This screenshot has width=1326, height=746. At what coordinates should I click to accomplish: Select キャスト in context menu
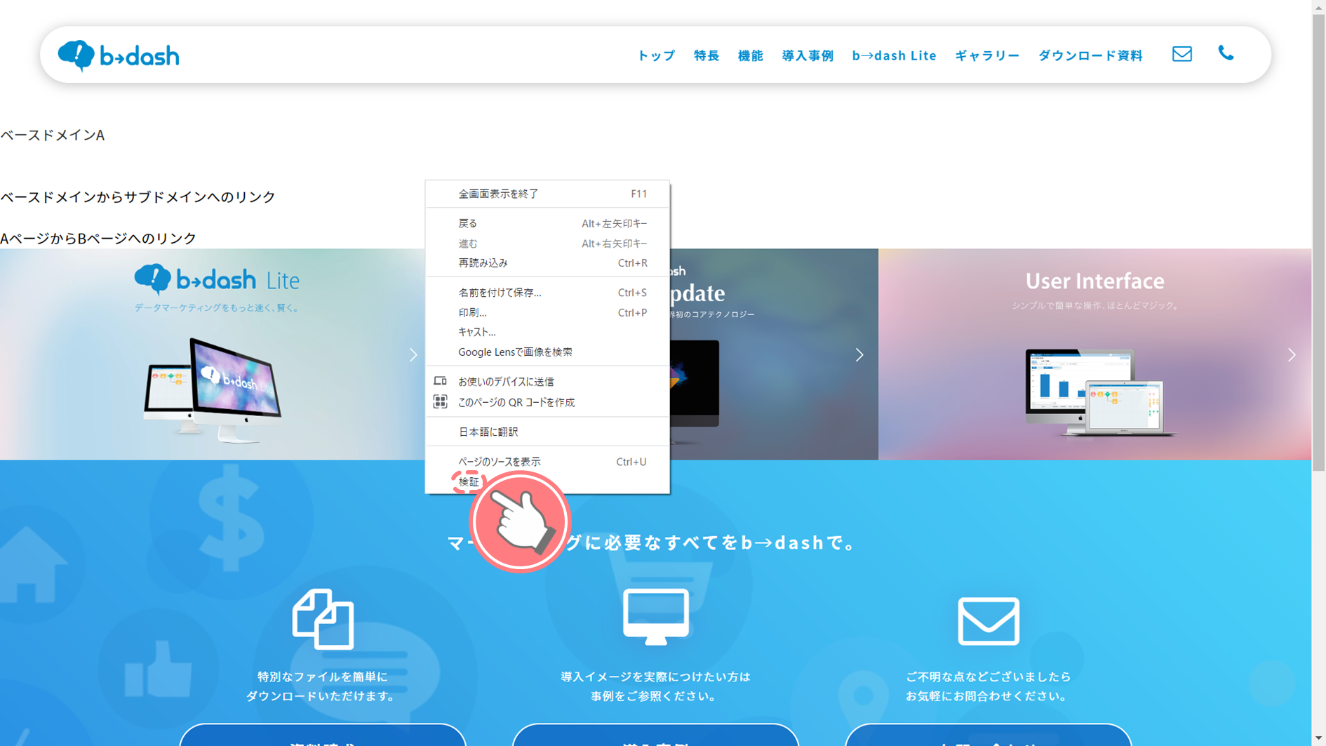click(547, 332)
